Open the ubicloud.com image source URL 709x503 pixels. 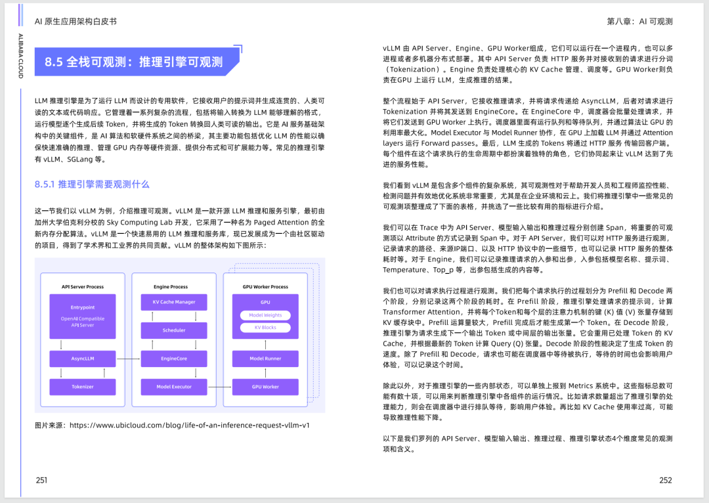point(190,426)
